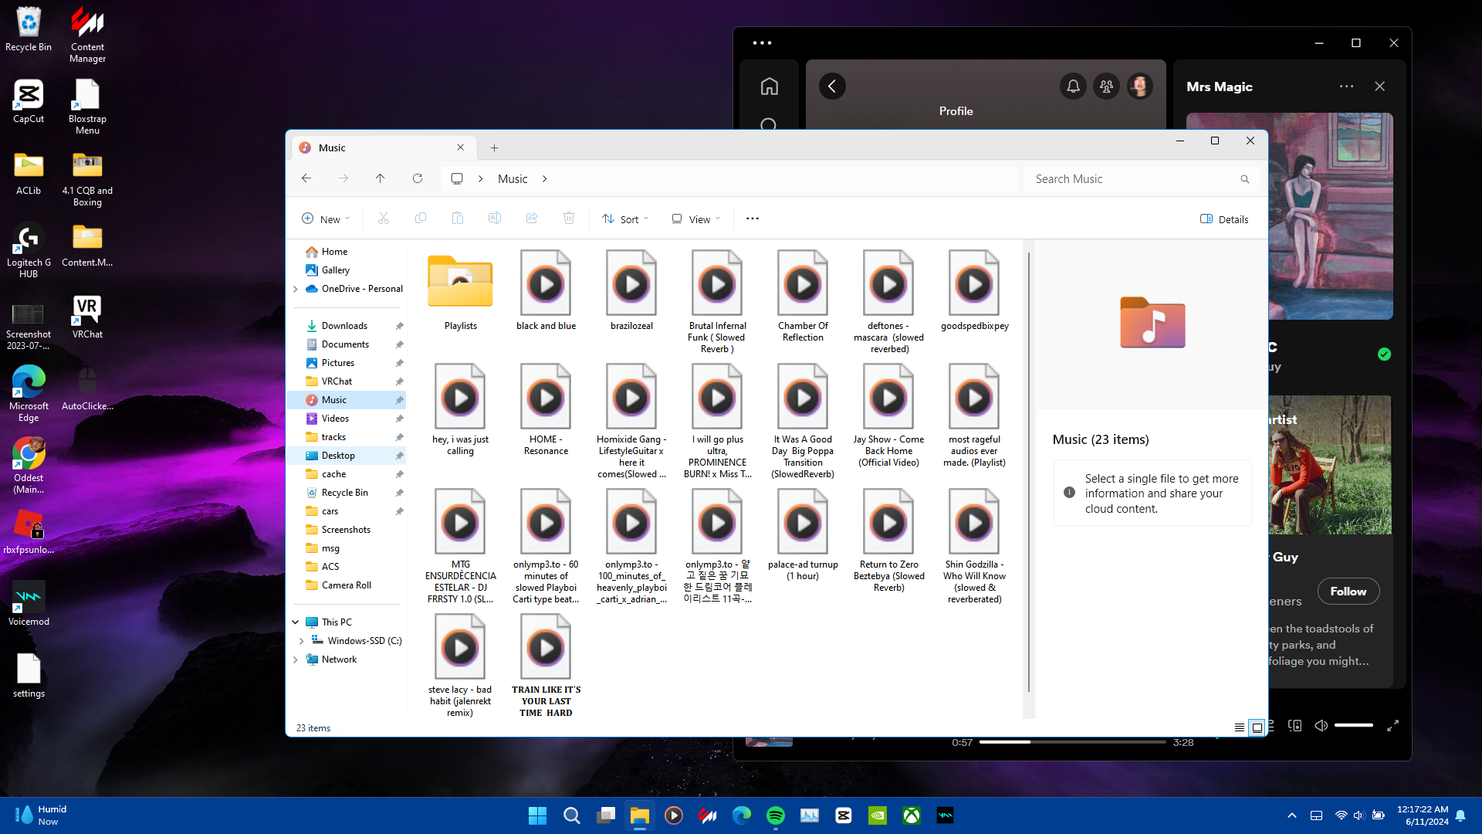Click the Refresh icon in File Explorer
This screenshot has width=1482, height=834.
(418, 178)
